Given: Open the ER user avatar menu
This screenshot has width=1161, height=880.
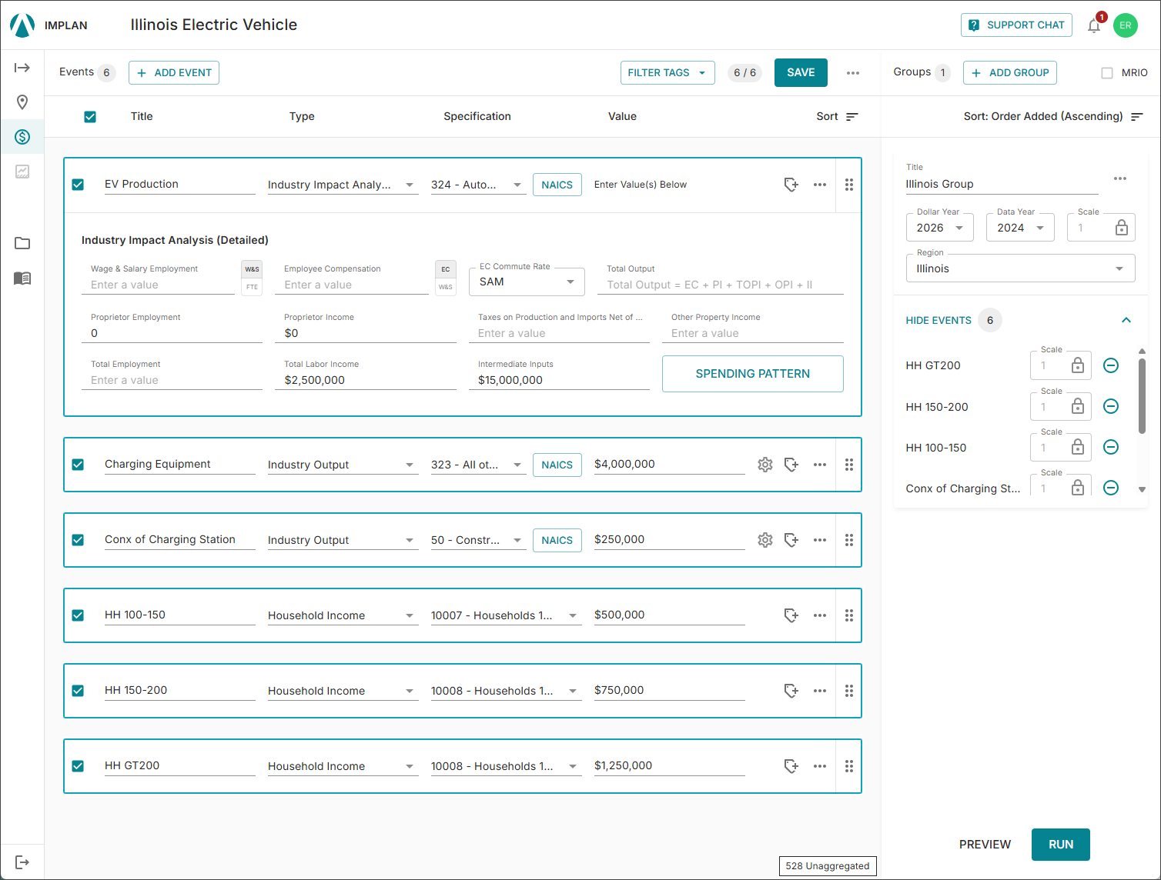Looking at the screenshot, I should click(x=1126, y=25).
